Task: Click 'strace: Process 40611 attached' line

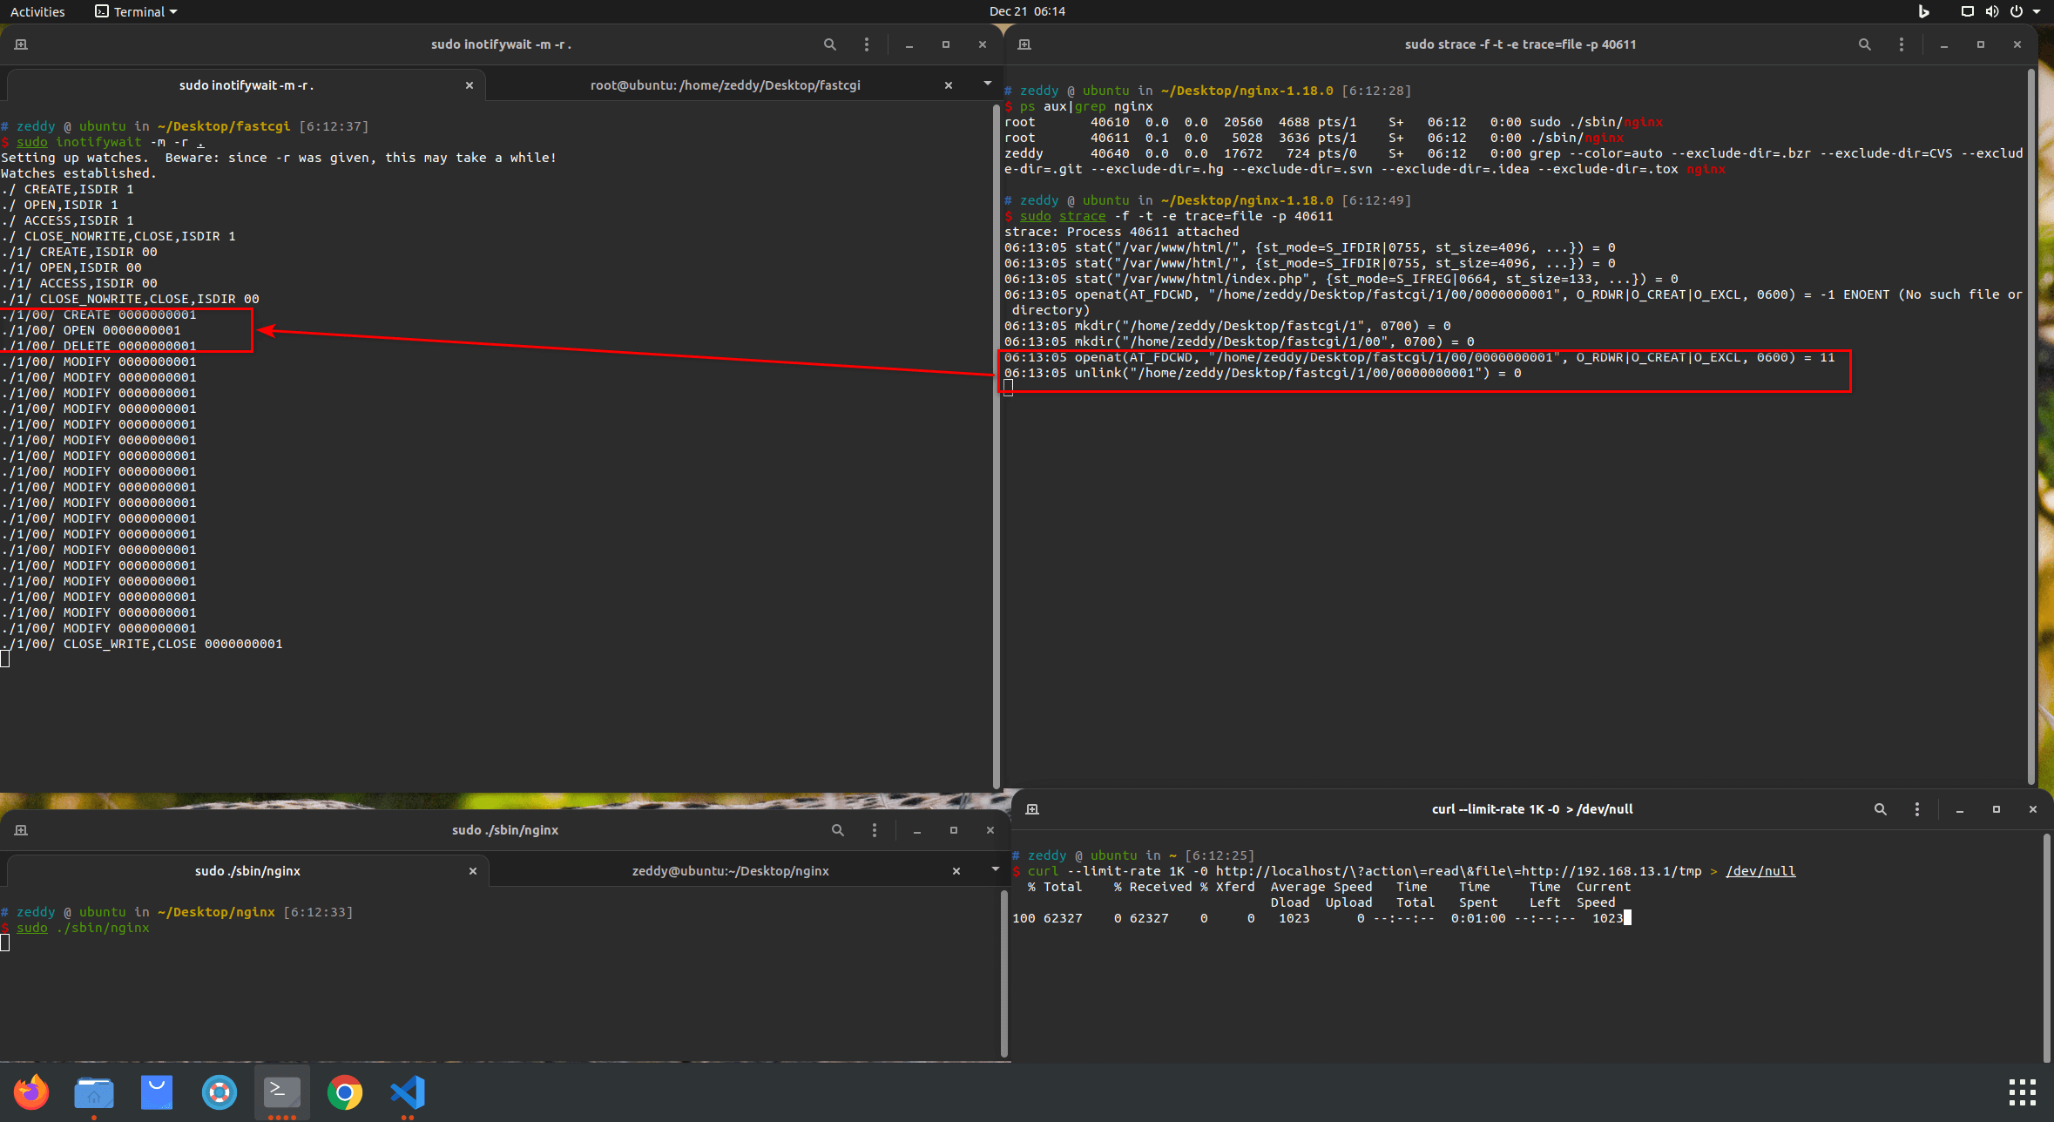Action: (1121, 232)
